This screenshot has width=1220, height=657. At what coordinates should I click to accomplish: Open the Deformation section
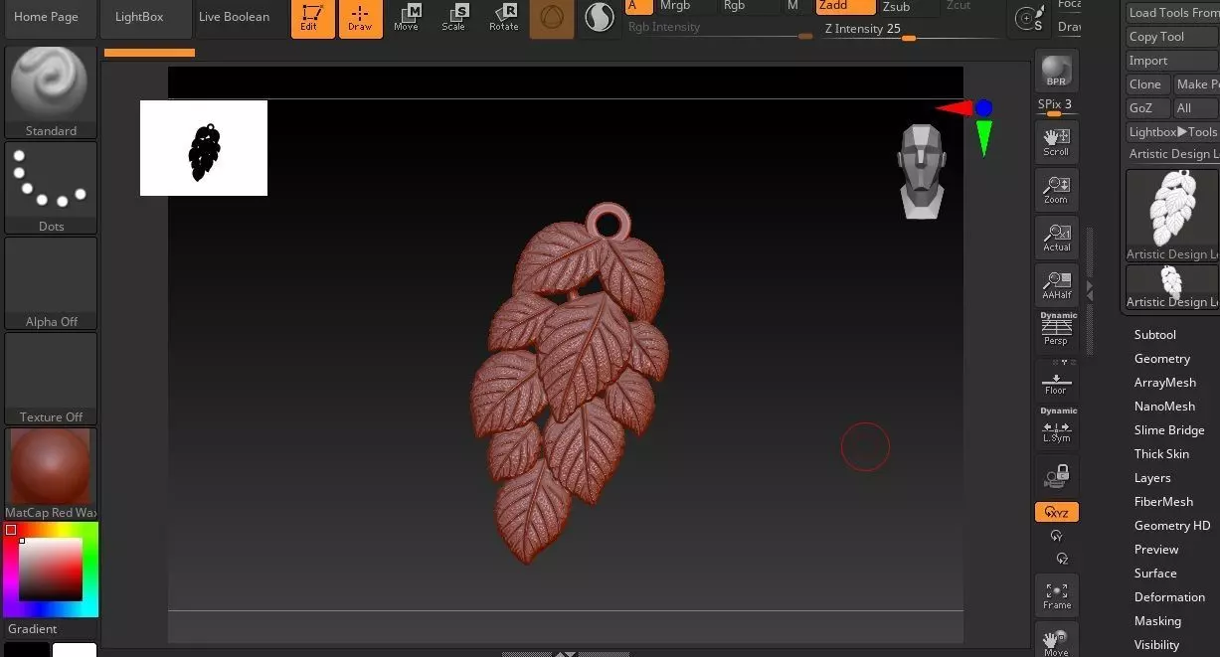click(x=1169, y=597)
